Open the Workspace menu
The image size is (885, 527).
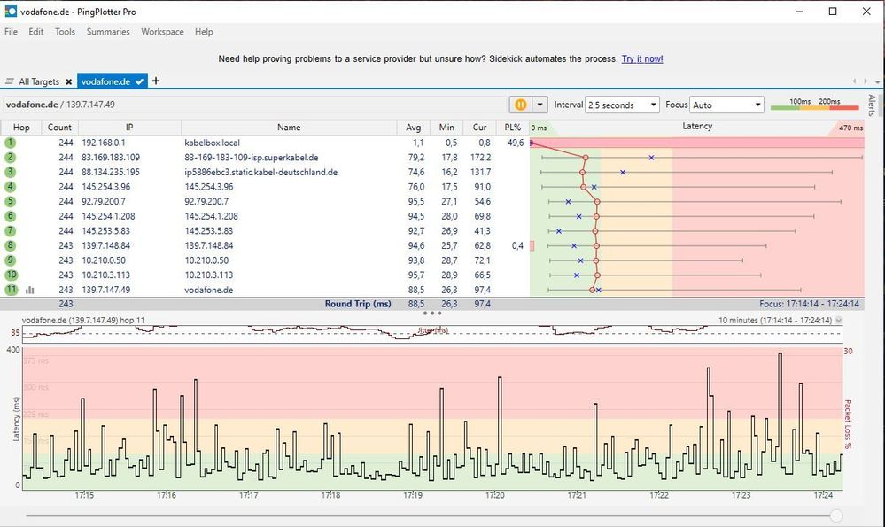(x=162, y=32)
